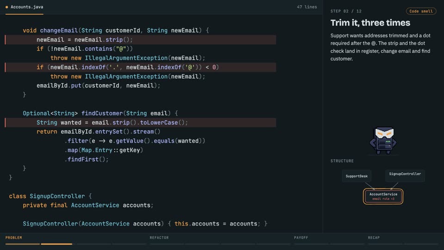Click the highlighted 'newEmail = newEmail.strip();' line
Screen dimensions: 444x250
[x=141, y=40]
